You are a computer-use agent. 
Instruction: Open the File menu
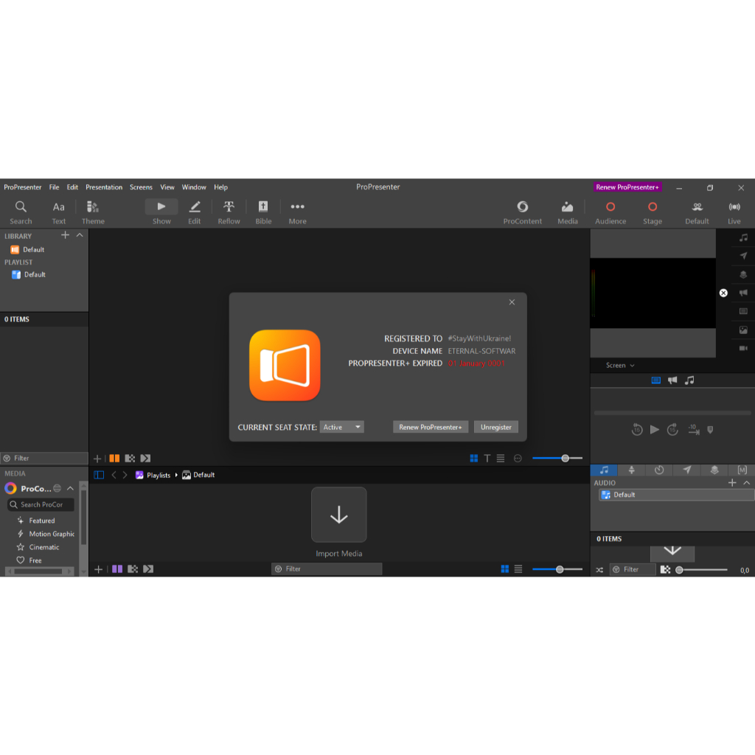click(x=54, y=187)
